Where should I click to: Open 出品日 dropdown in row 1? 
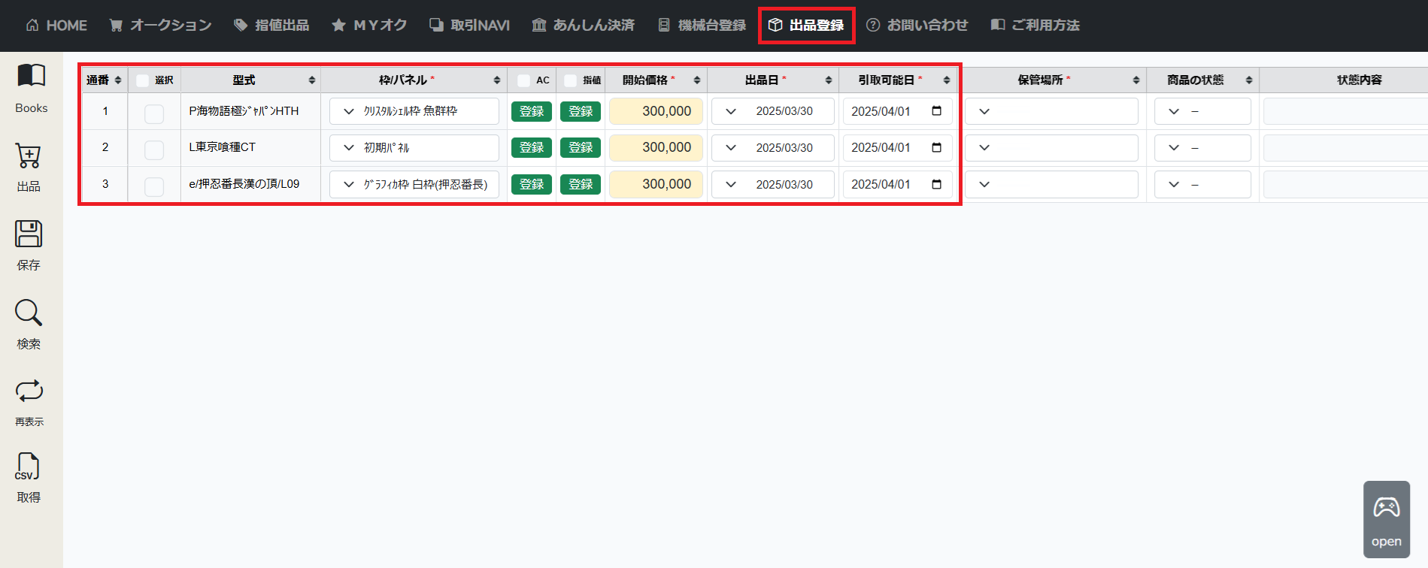pos(773,111)
